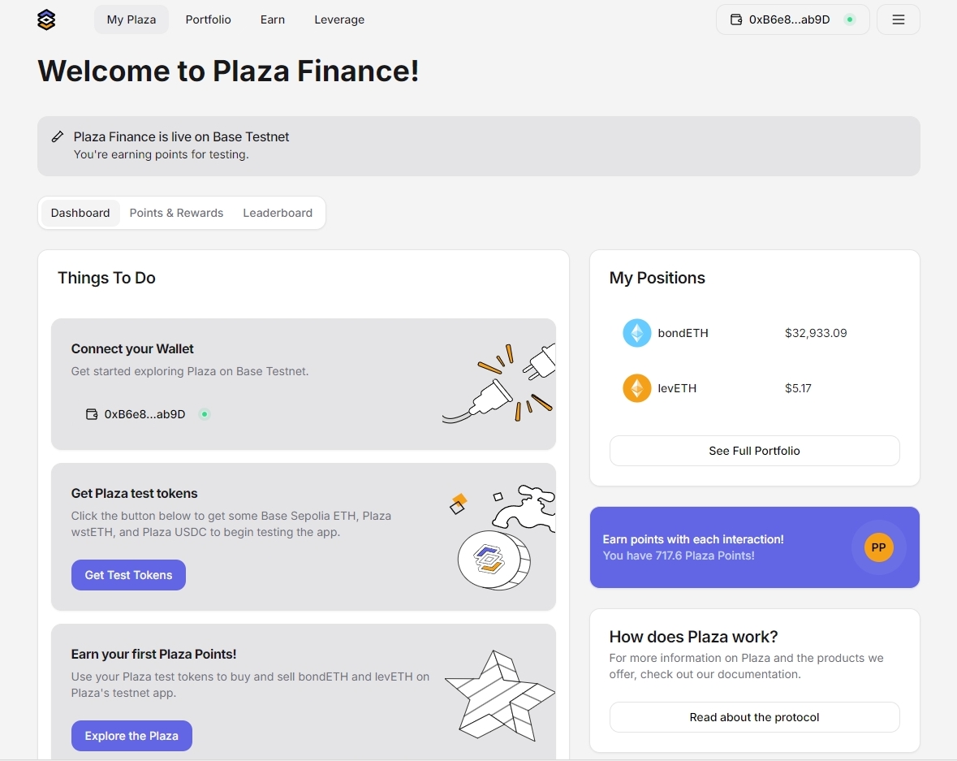The image size is (957, 761).
Task: Open See Full Portfolio
Action: point(754,451)
